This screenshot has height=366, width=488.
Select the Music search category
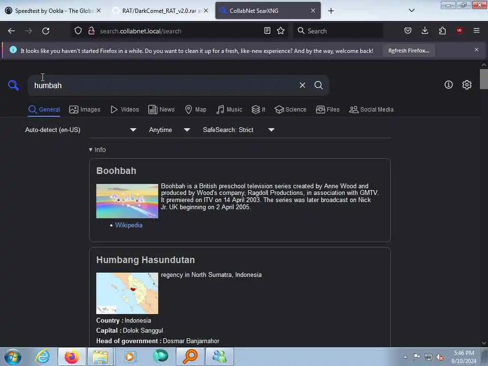click(229, 110)
